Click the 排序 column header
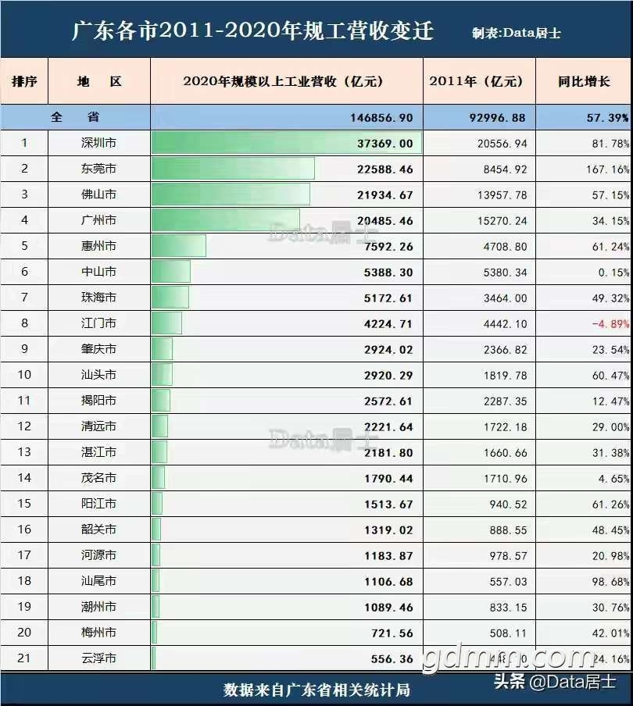Screen dimensions: 633x706 [x=24, y=81]
